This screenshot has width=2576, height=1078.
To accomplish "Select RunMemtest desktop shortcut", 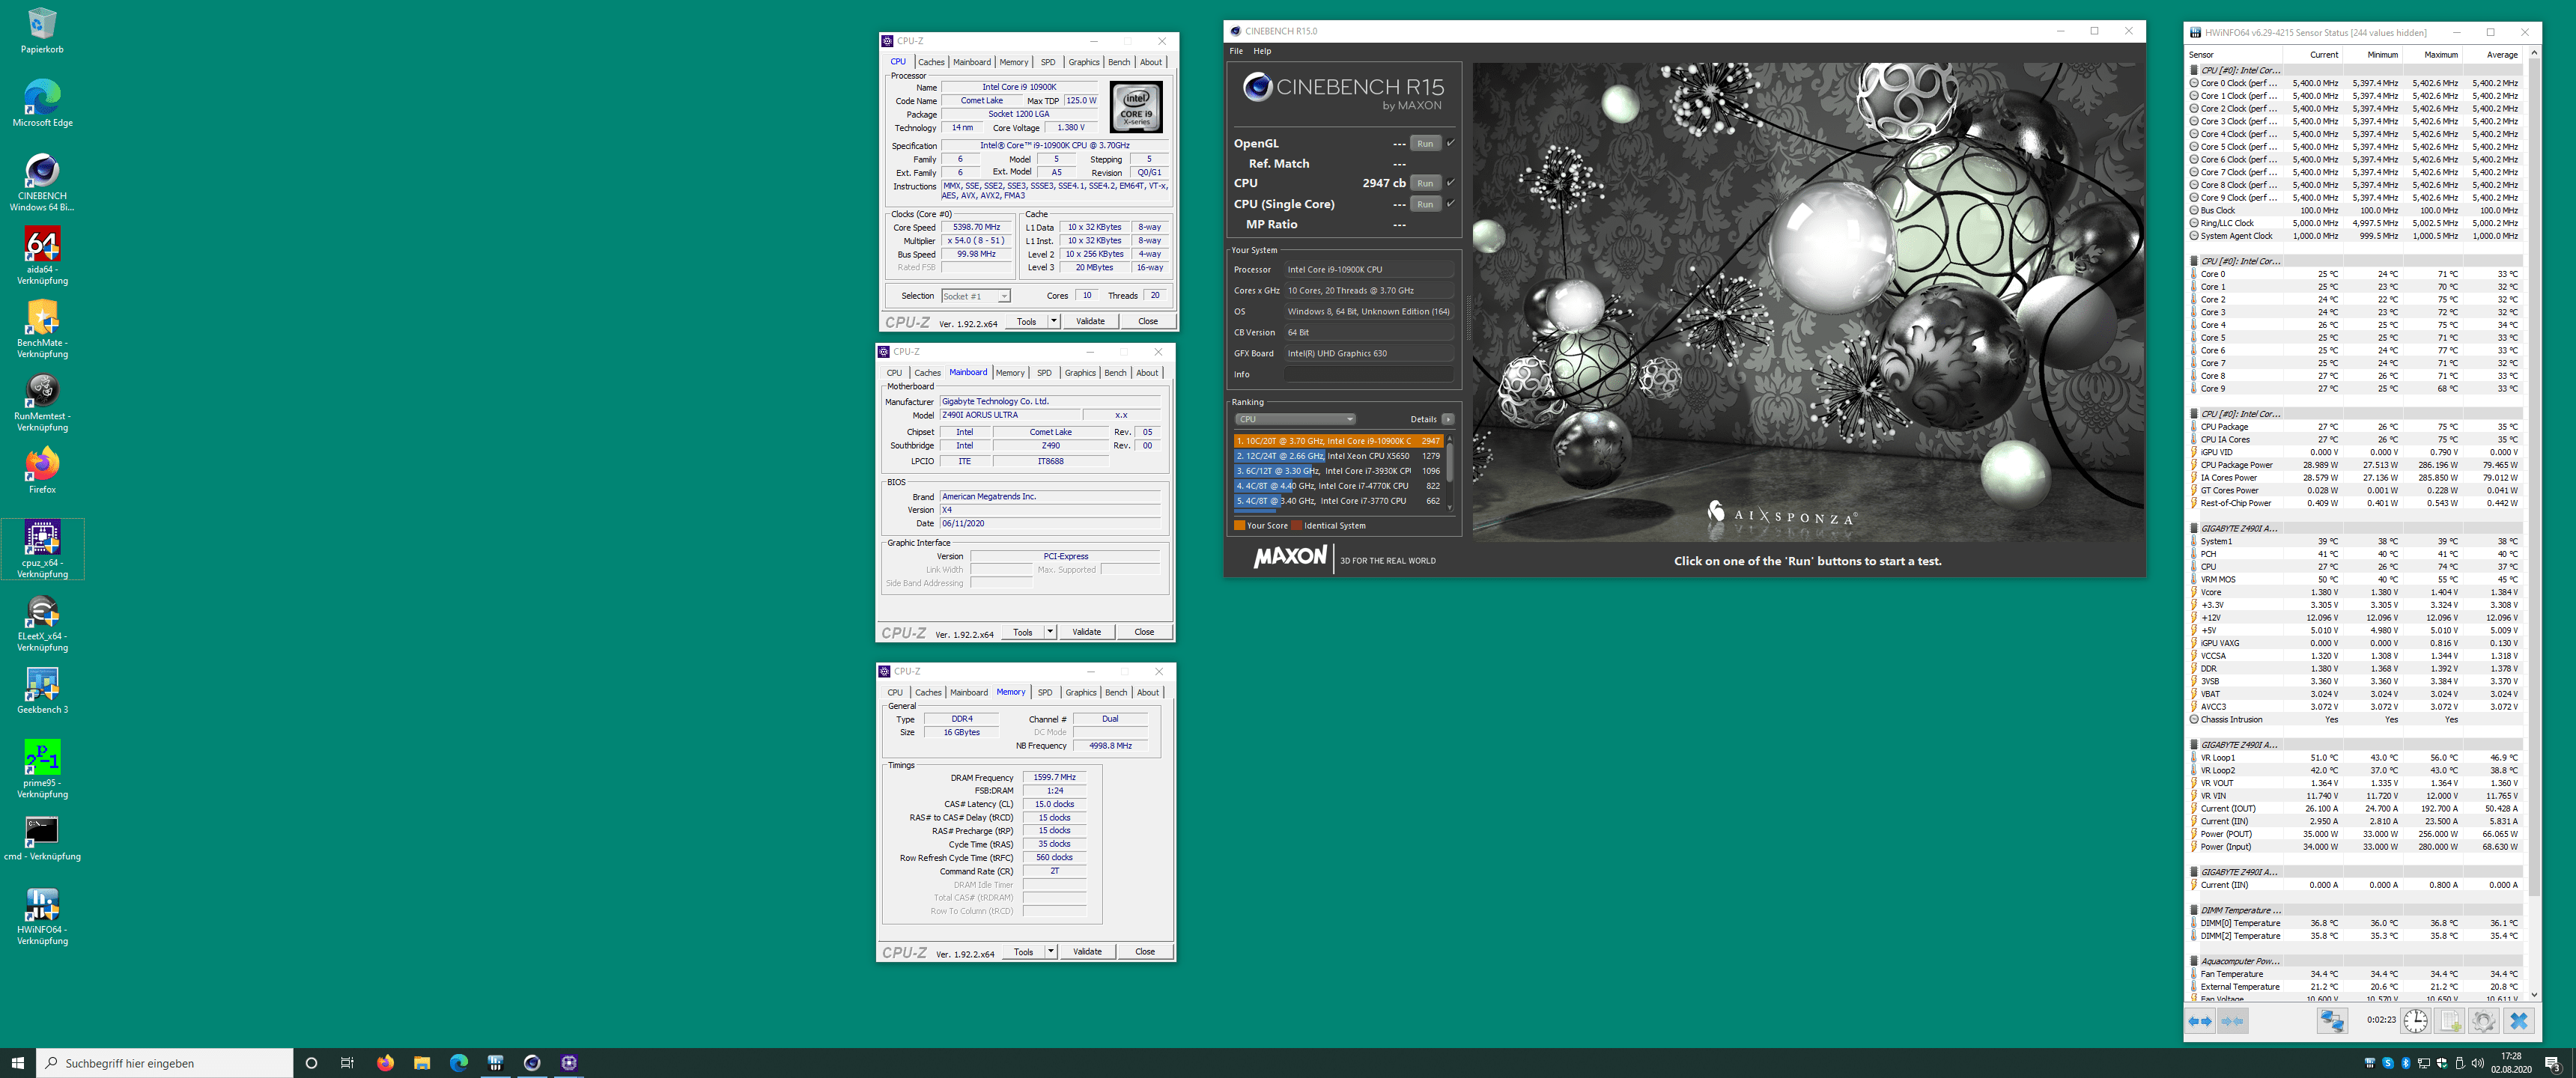I will pos(42,401).
